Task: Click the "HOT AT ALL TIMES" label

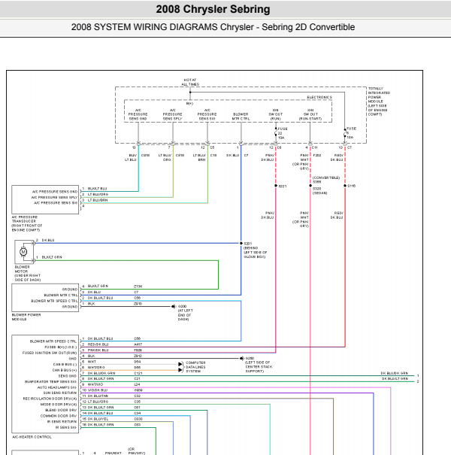Action: pos(190,82)
